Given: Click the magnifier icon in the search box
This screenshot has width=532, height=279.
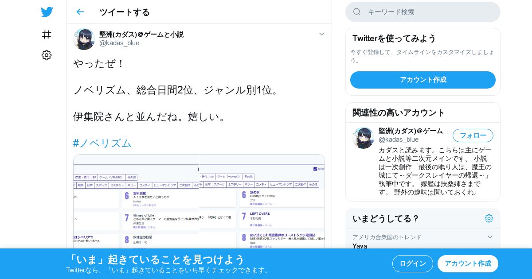Looking at the screenshot, I should click(x=357, y=12).
